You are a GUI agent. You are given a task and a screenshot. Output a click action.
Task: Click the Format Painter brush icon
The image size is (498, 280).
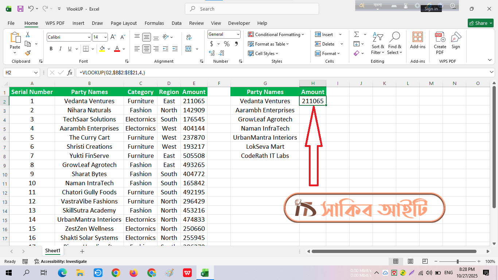(28, 53)
